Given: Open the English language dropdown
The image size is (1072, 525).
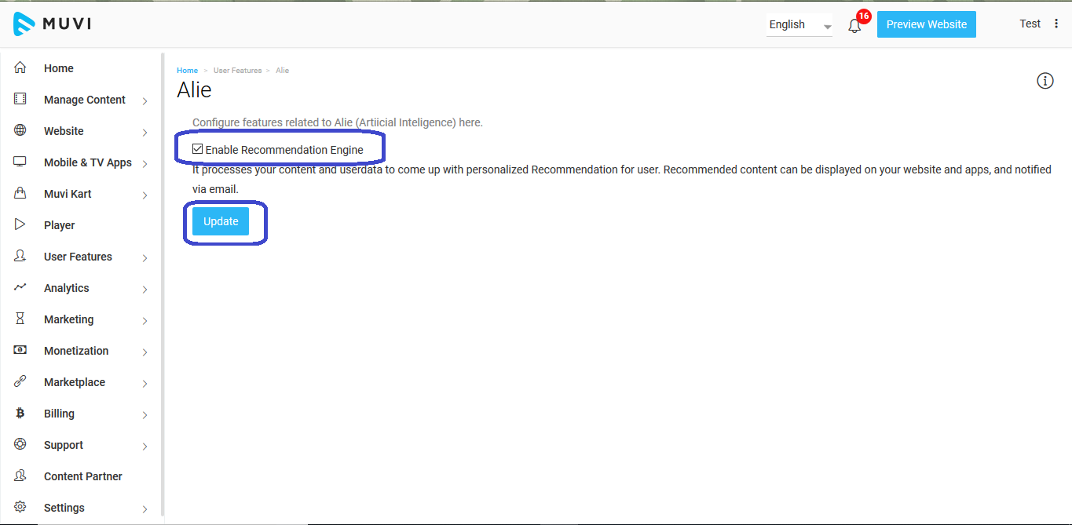Looking at the screenshot, I should tap(799, 25).
